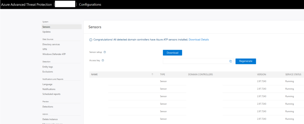The image size is (304, 124).
Task: Select Windows Defender ATP in sidebar
Action: (54, 54)
